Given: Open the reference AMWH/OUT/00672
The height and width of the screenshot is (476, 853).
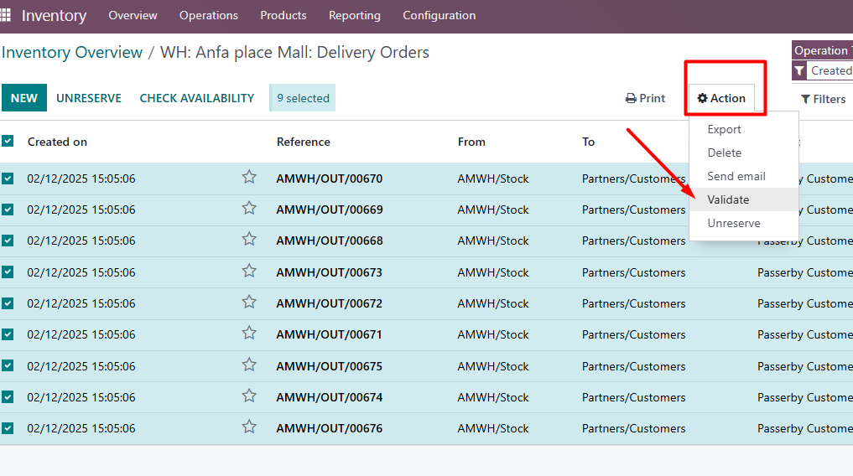Looking at the screenshot, I should (x=329, y=303).
